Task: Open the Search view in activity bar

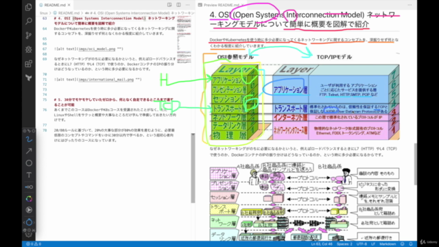Action: [29, 21]
